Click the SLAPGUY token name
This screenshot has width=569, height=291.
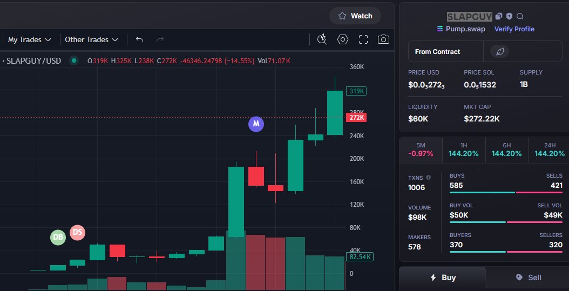[470, 16]
